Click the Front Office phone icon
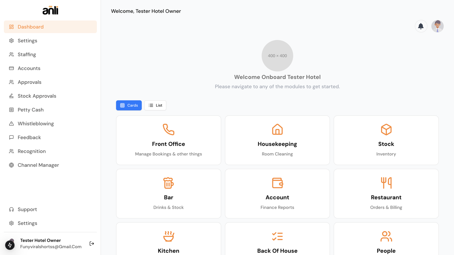 click(169, 129)
